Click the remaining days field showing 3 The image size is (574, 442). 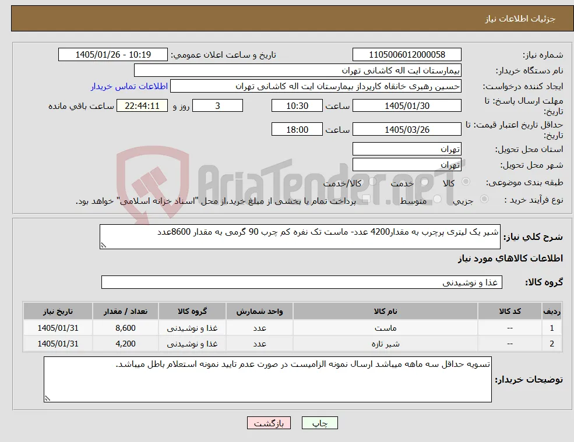pyautogui.click(x=217, y=106)
